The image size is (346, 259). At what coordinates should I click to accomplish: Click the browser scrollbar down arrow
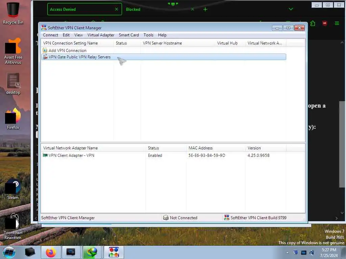pos(342,213)
